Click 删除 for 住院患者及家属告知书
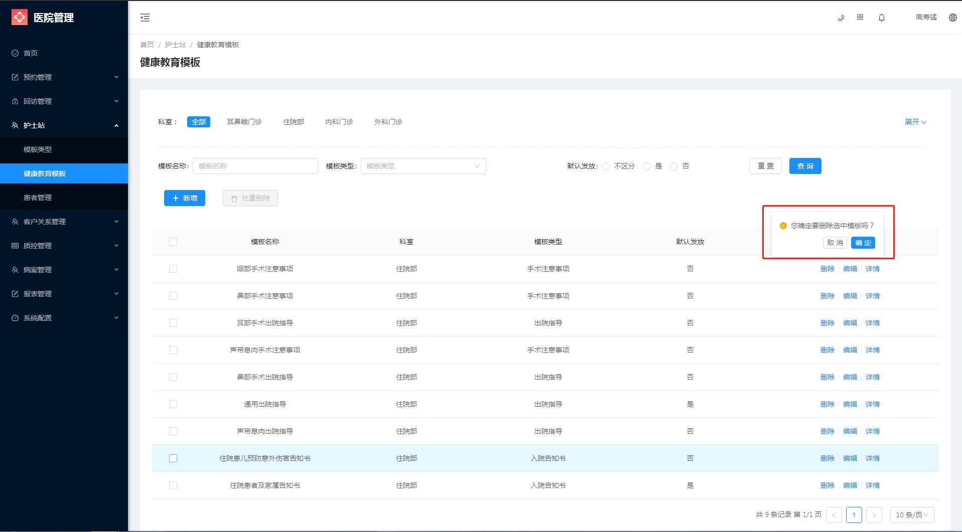Screen dimensions: 962x532 pyautogui.click(x=828, y=485)
